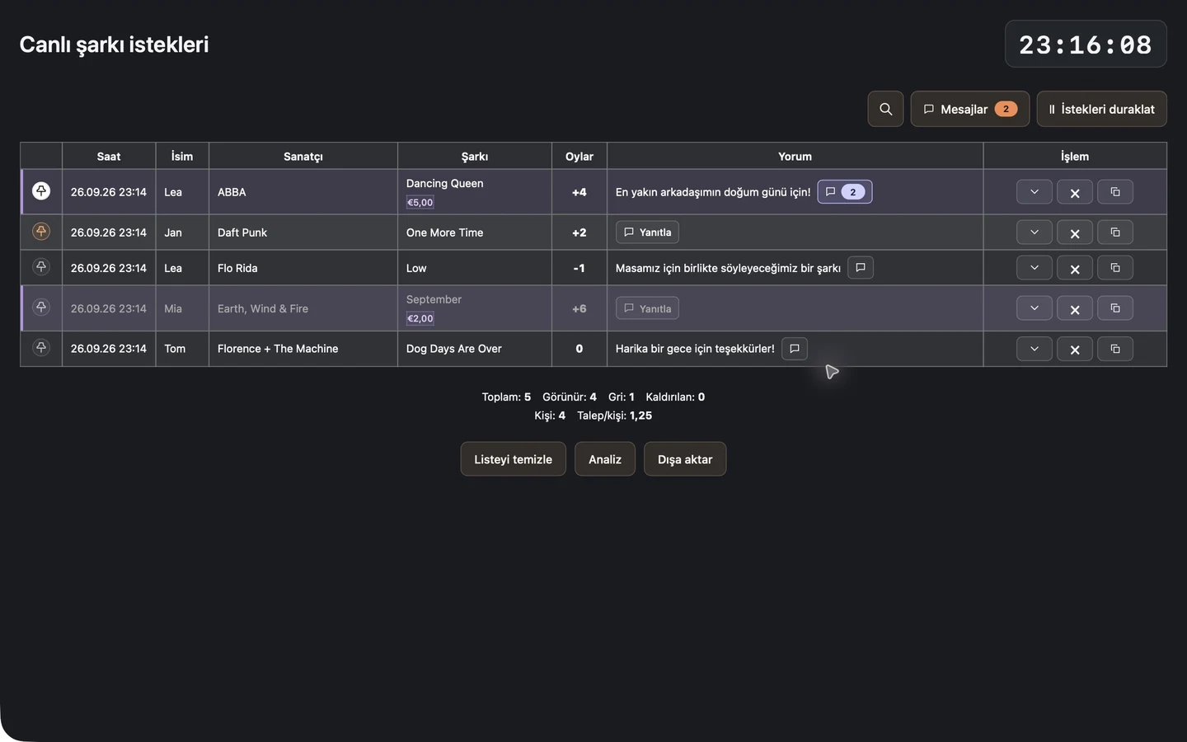Open the Analiz view

pyautogui.click(x=605, y=459)
